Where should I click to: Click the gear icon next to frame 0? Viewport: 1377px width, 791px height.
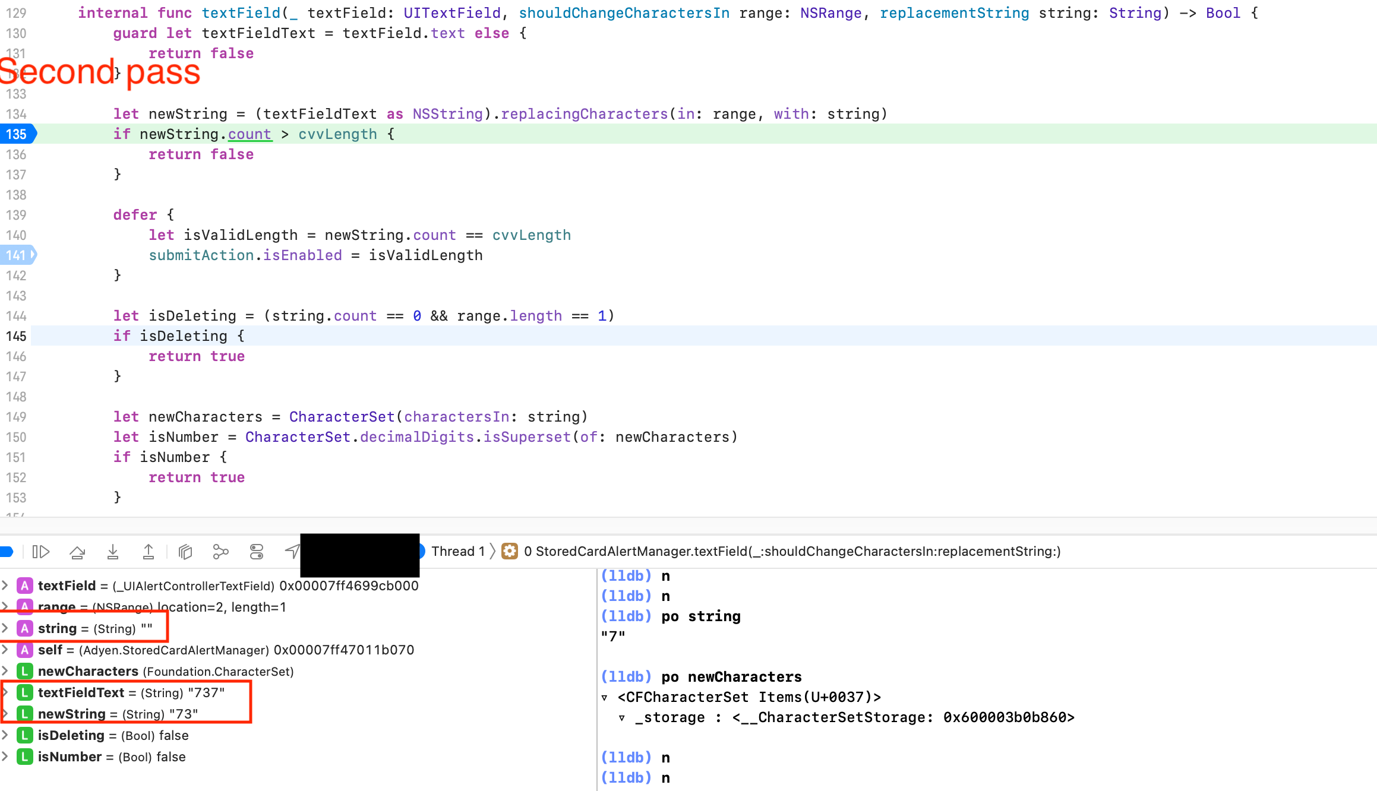tap(510, 551)
